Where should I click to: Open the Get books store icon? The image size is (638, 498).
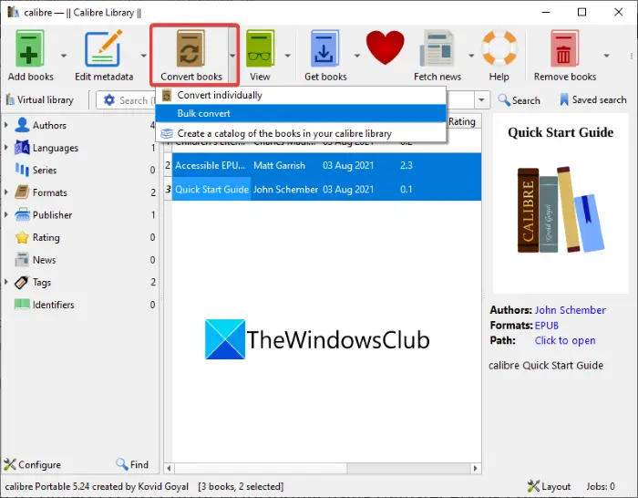(x=324, y=48)
